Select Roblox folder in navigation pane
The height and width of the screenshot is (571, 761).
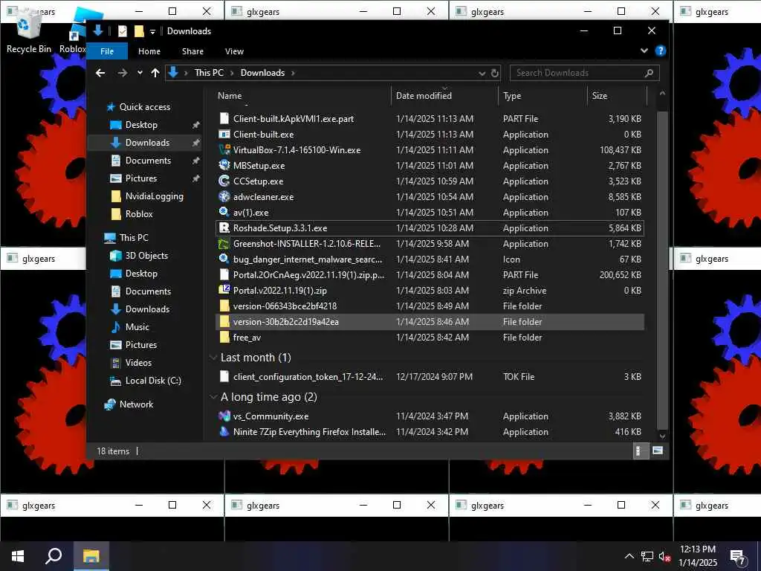coord(139,214)
